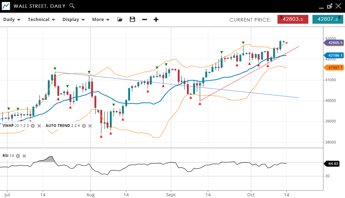Expand the Daily timeframe dropdown
The width and height of the screenshot is (345, 198).
click(x=12, y=20)
